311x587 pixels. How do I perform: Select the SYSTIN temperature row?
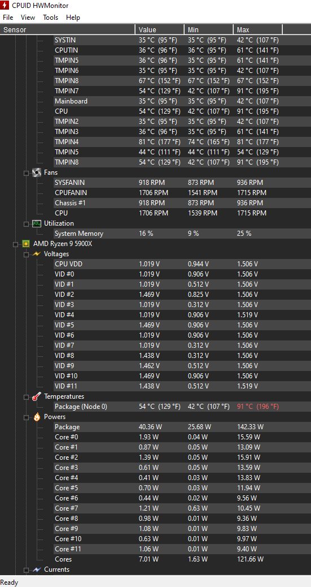point(182,40)
